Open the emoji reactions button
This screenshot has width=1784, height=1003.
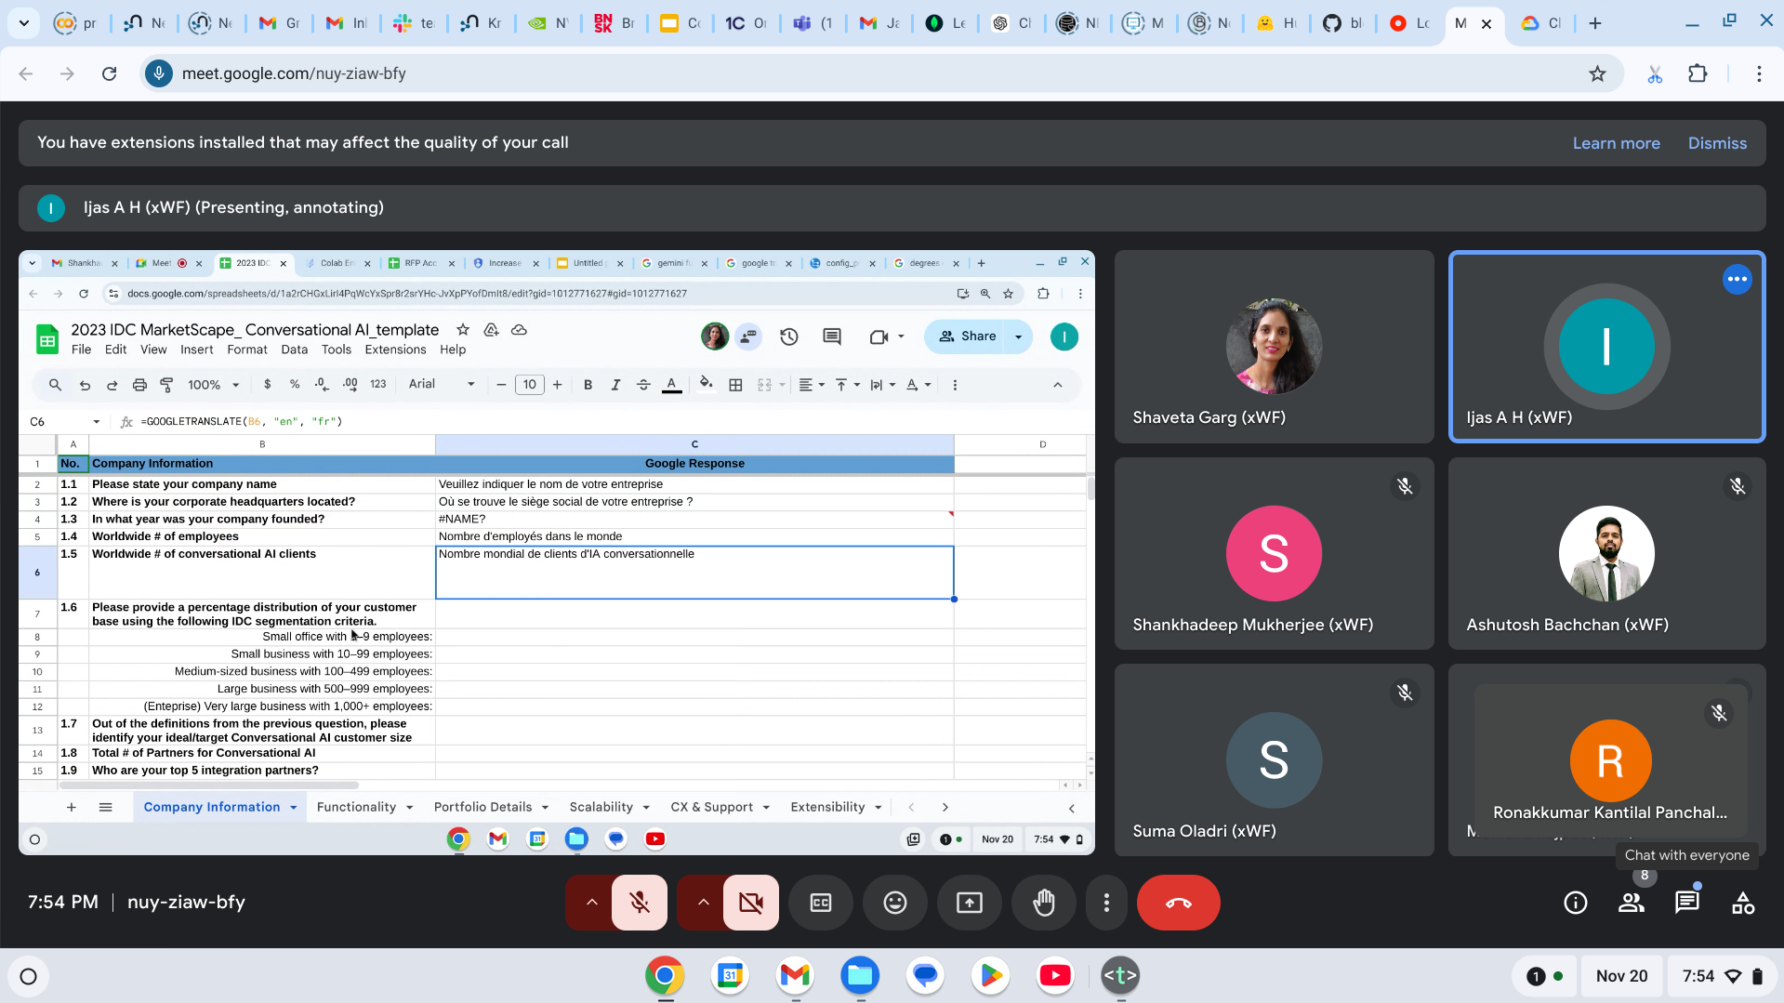pyautogui.click(x=895, y=903)
